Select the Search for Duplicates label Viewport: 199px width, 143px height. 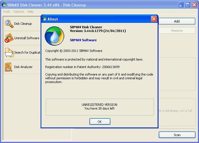pyautogui.click(x=27, y=52)
